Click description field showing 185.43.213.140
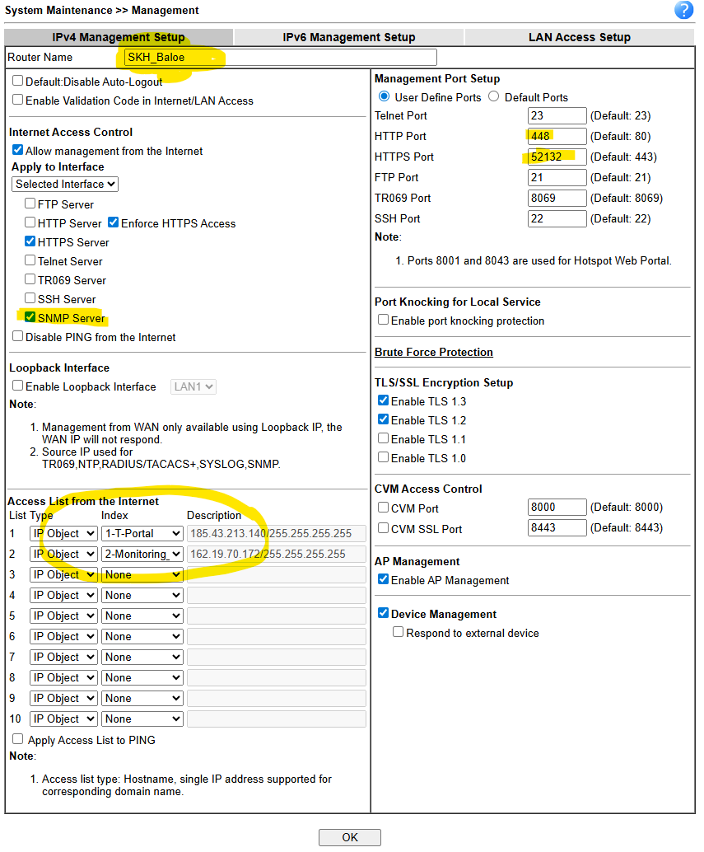This screenshot has height=852, width=704. (x=277, y=534)
